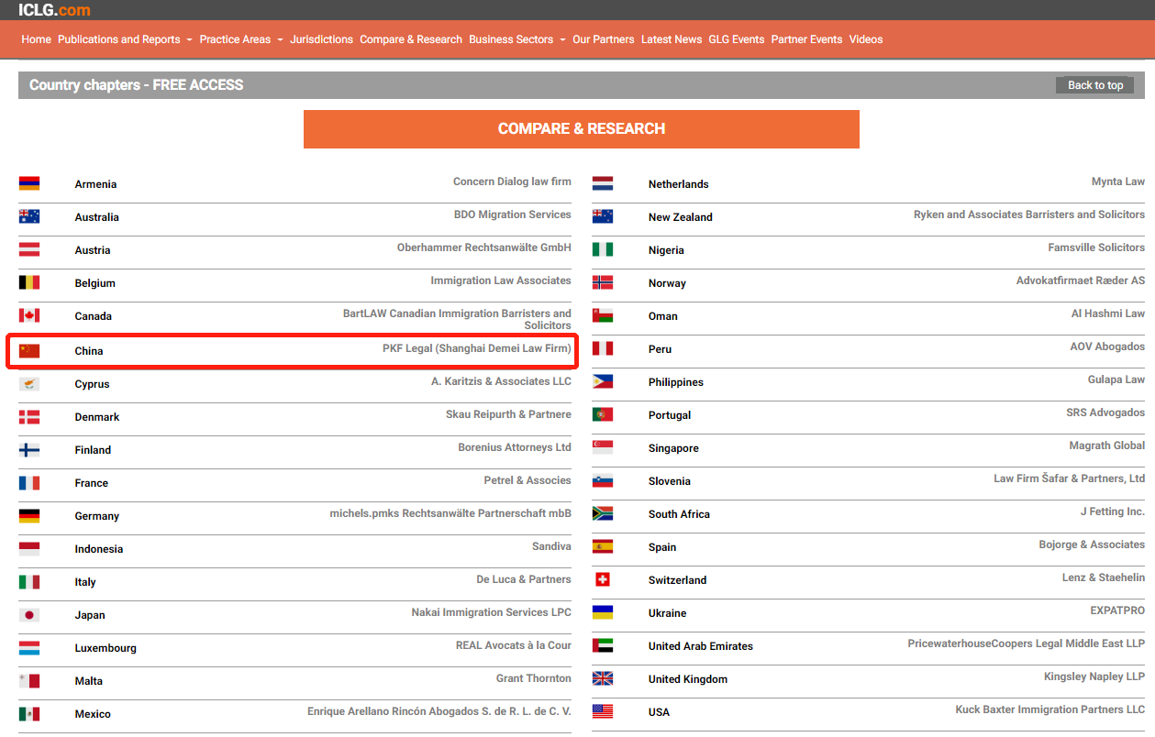The height and width of the screenshot is (737, 1155).
Task: Click the Austria flag icon
Action: (29, 249)
